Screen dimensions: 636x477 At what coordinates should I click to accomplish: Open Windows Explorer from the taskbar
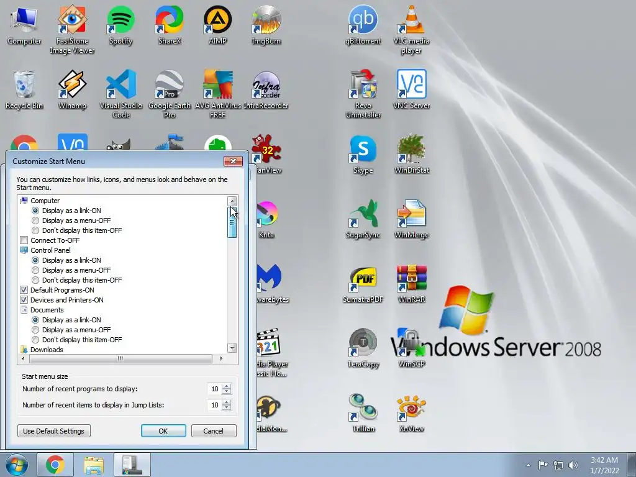(94, 465)
